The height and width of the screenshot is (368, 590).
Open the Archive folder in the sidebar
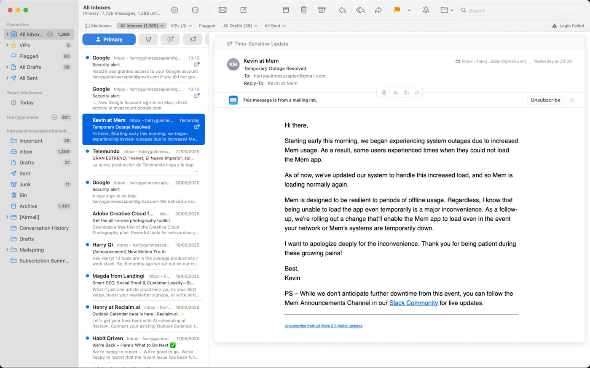coord(39,207)
